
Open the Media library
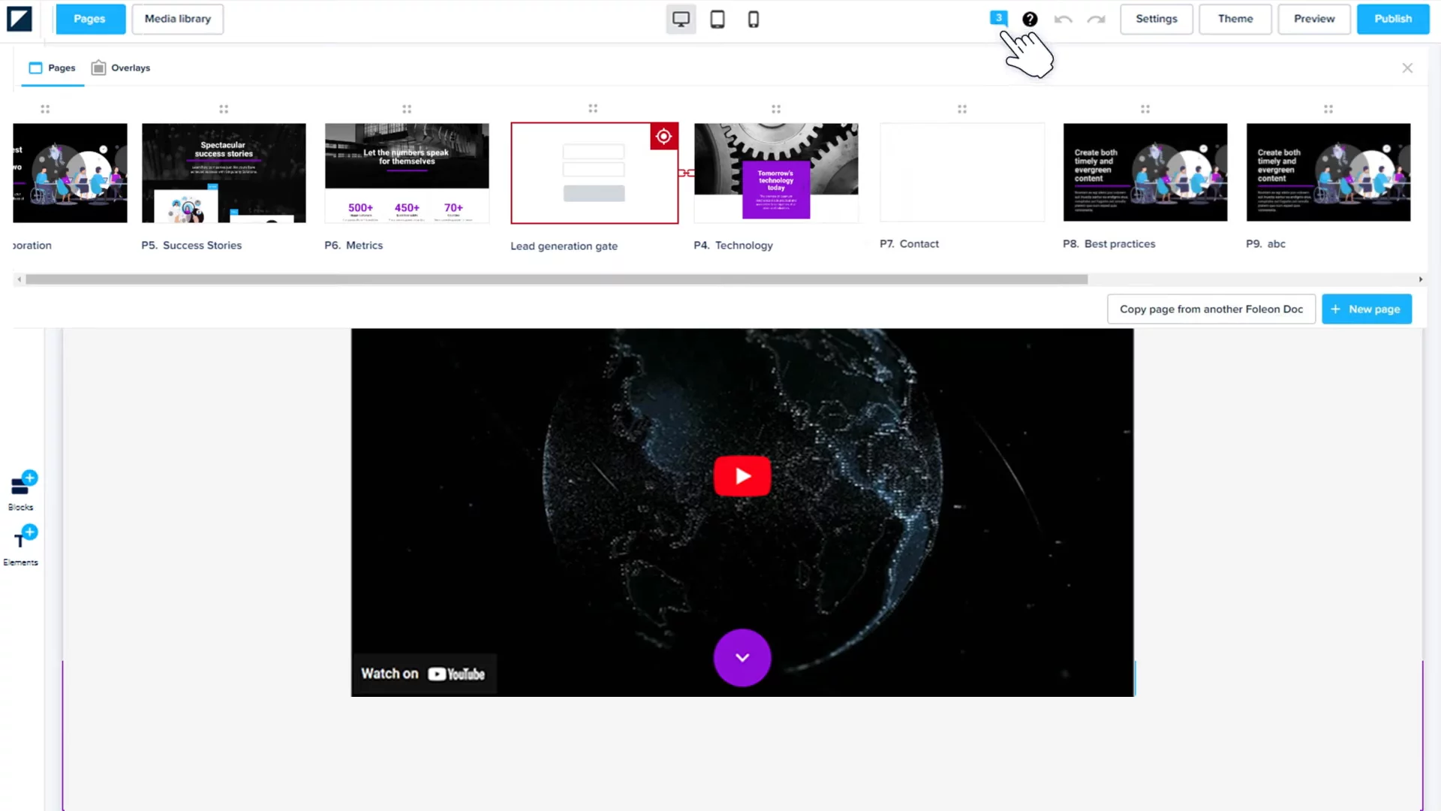177,19
